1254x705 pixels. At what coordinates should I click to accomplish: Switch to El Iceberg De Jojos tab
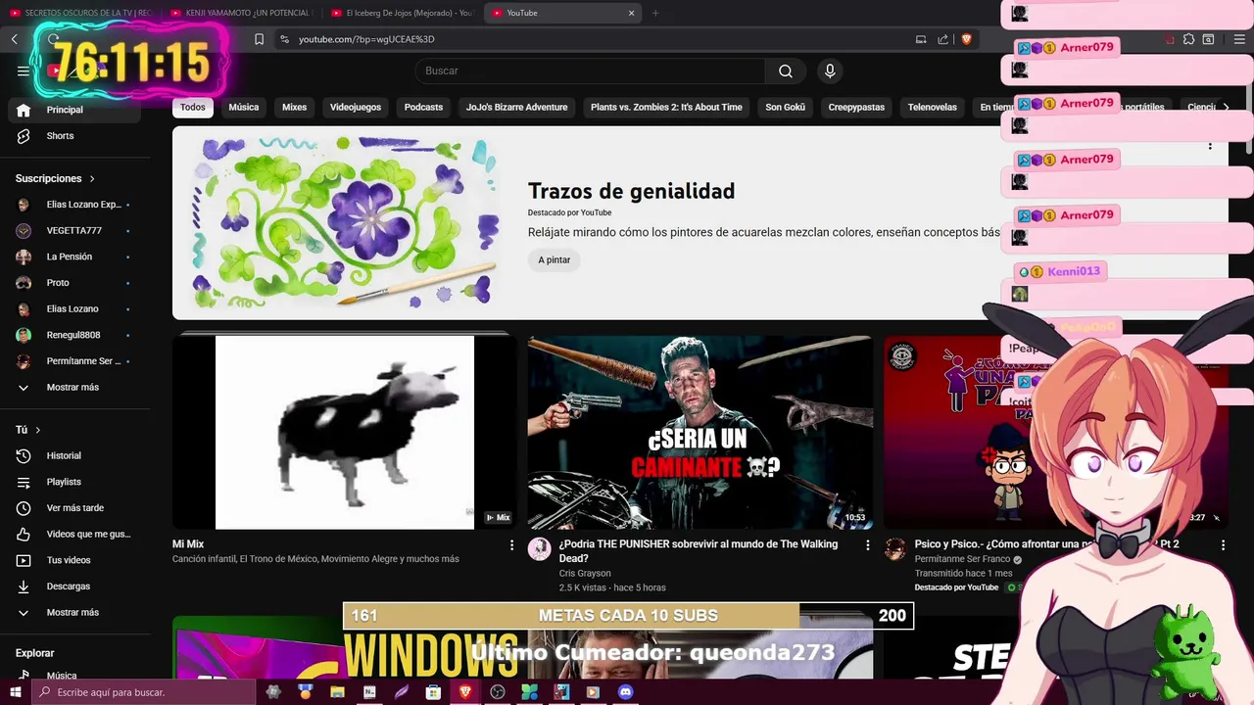coord(402,13)
